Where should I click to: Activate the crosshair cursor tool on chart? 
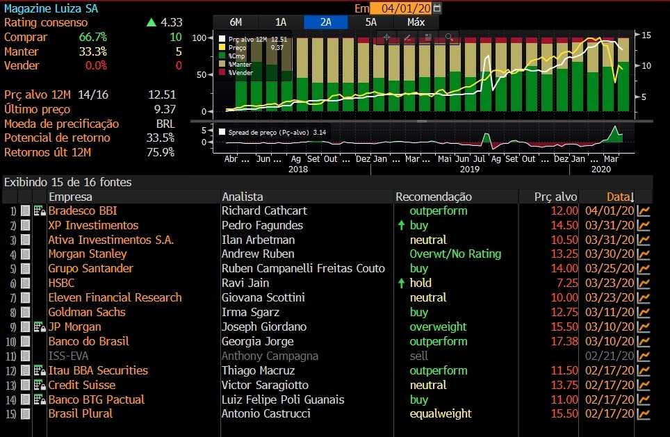(x=386, y=38)
